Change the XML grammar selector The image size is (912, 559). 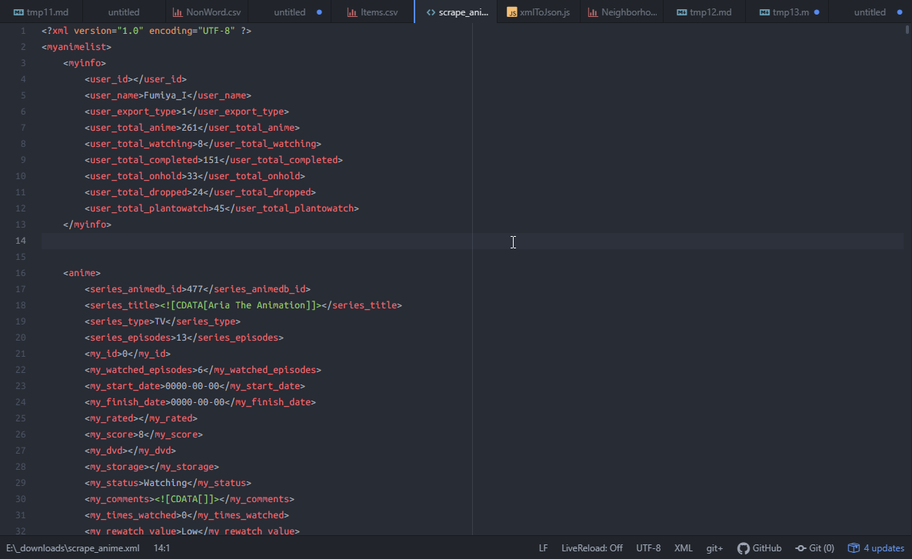click(683, 548)
